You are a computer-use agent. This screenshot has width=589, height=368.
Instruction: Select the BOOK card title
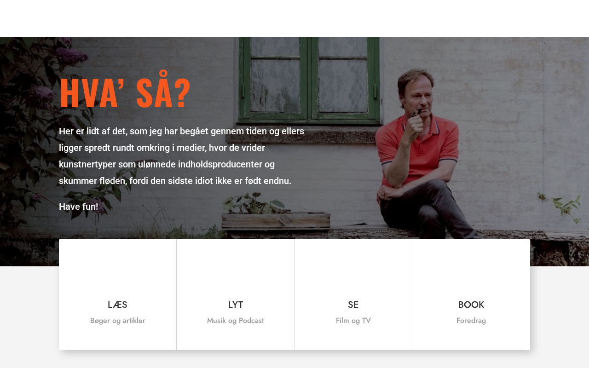tap(471, 305)
